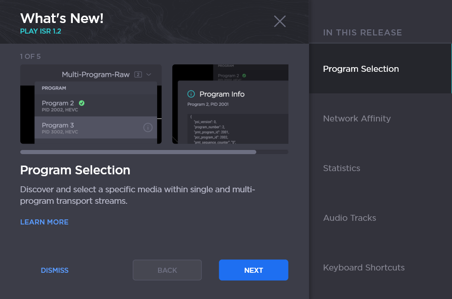The height and width of the screenshot is (299, 452).
Task: Select Program Selection in release list
Action: tap(361, 69)
